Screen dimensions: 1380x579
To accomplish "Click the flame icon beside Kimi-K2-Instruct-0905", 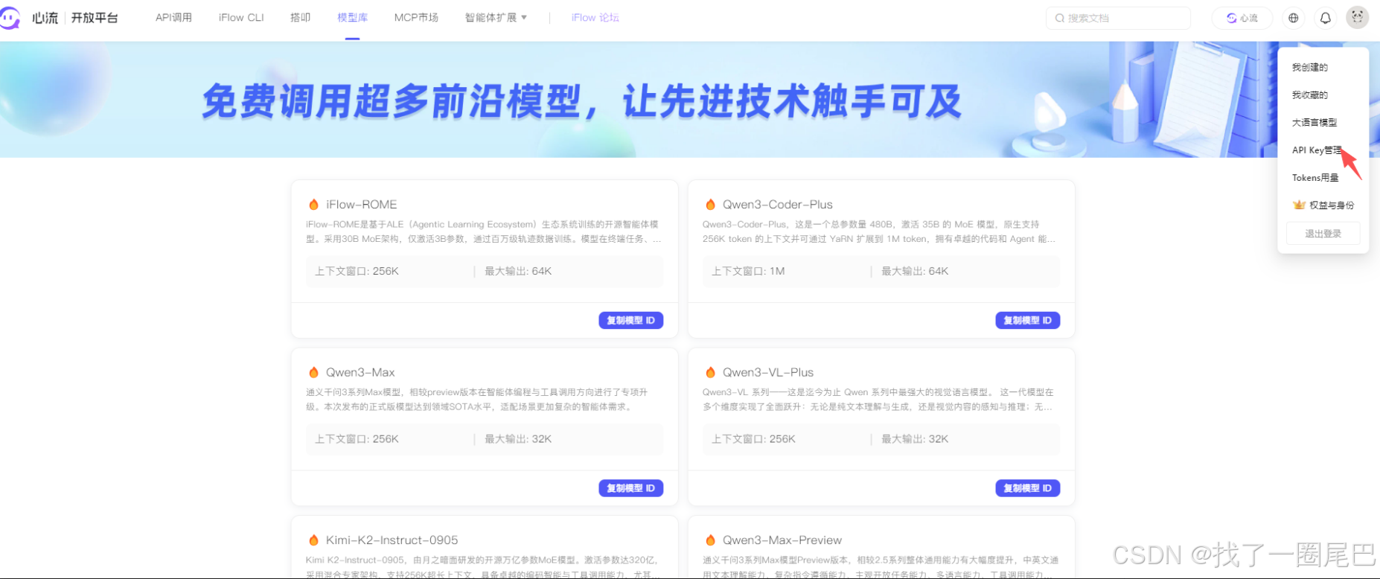I will tap(313, 540).
